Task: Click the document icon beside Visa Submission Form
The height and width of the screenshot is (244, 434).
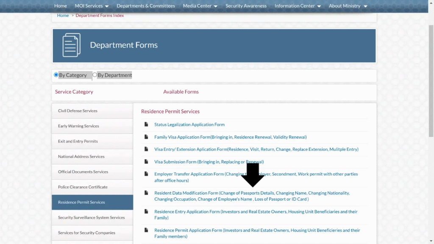Action: point(146,161)
